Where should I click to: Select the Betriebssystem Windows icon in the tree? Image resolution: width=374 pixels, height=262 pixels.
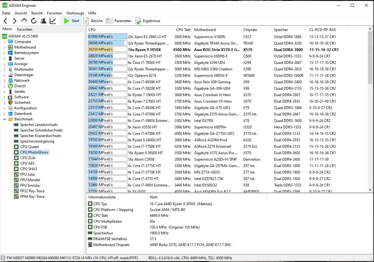11,53
